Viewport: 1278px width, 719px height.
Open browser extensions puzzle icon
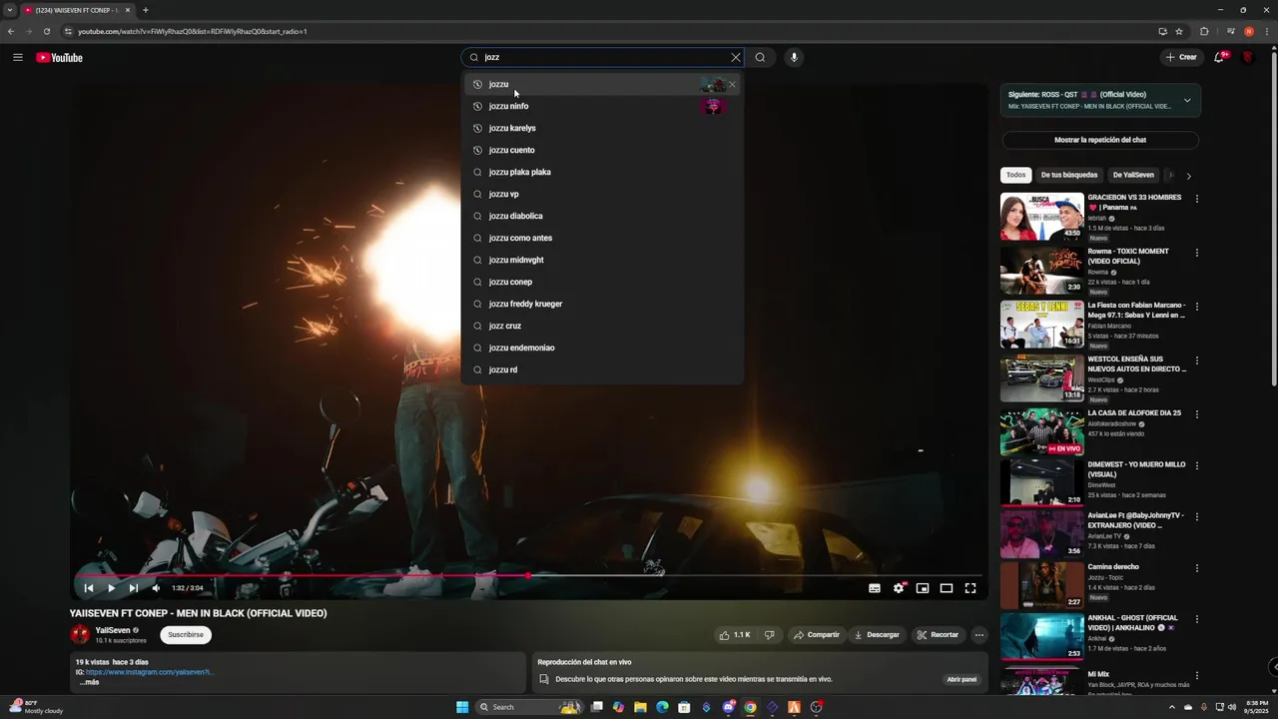pos(1204,31)
